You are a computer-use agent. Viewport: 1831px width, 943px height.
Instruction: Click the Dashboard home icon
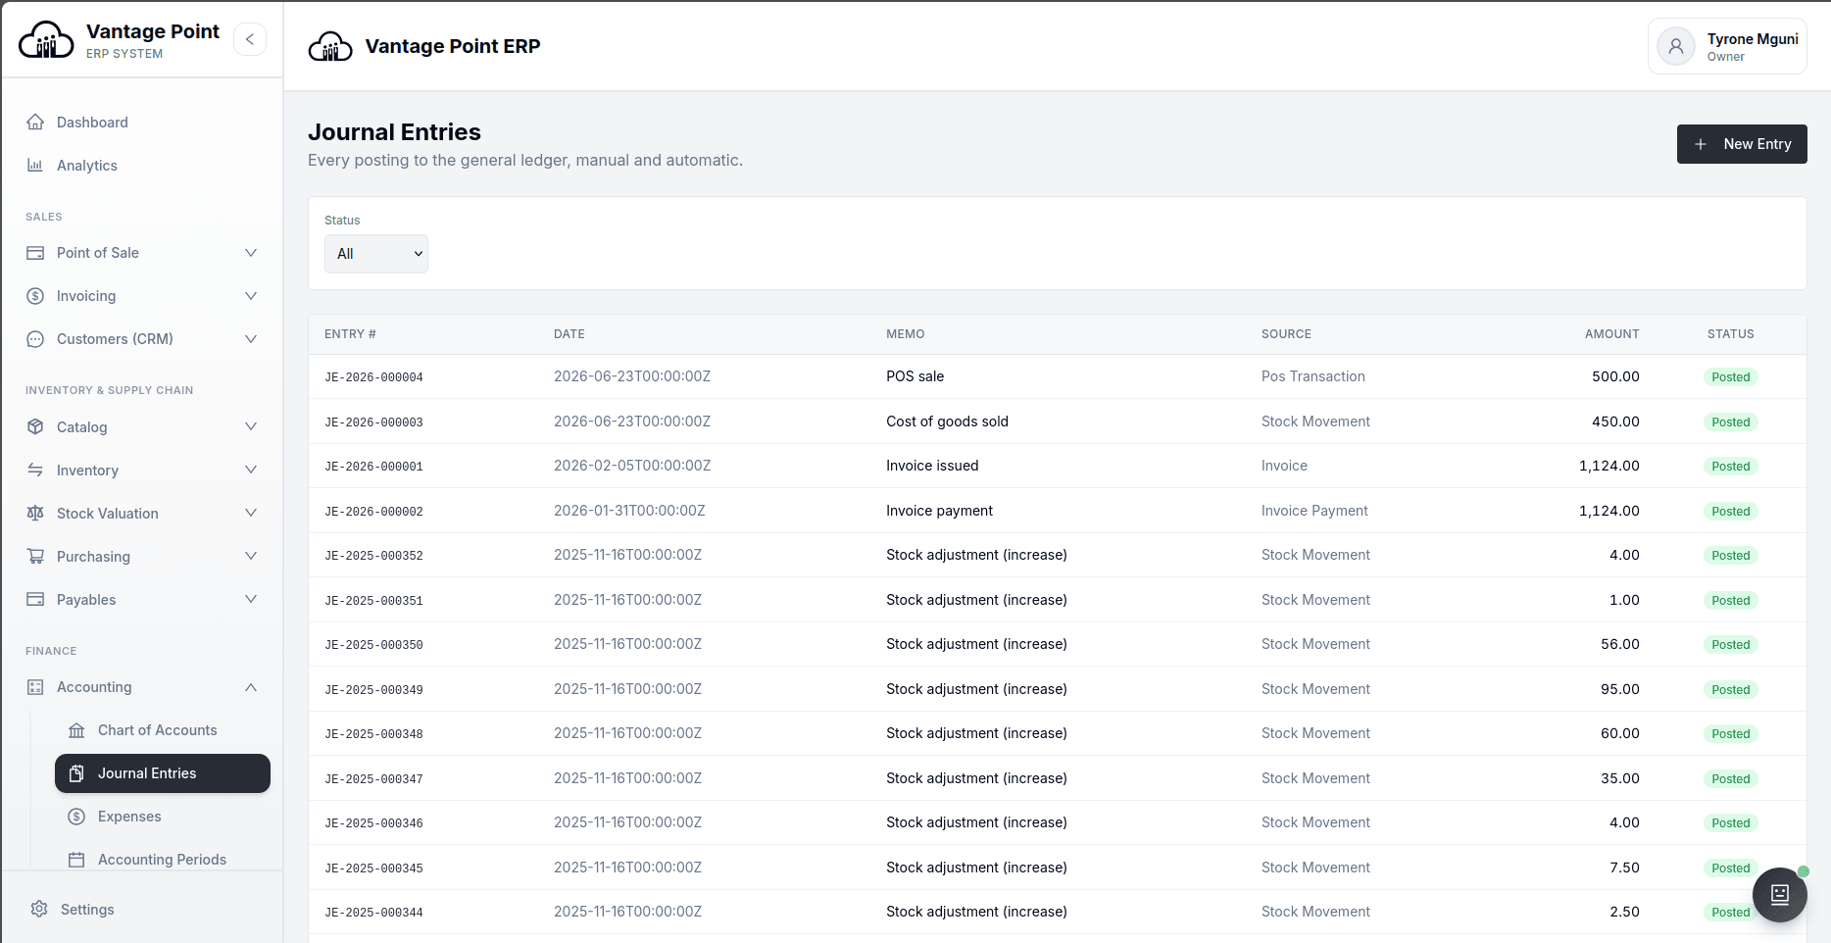pyautogui.click(x=35, y=123)
